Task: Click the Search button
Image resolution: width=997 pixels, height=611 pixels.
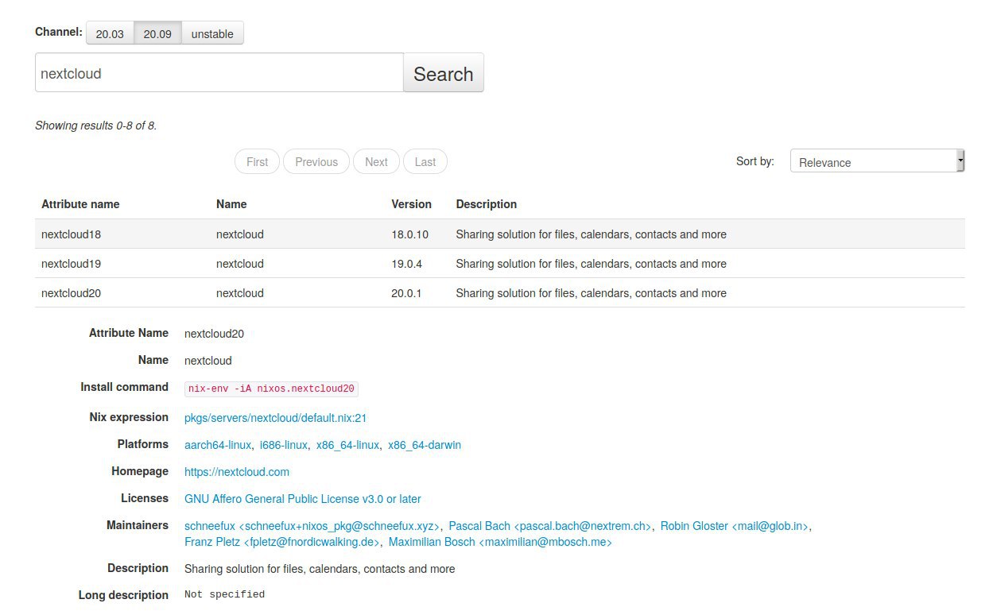Action: click(444, 73)
